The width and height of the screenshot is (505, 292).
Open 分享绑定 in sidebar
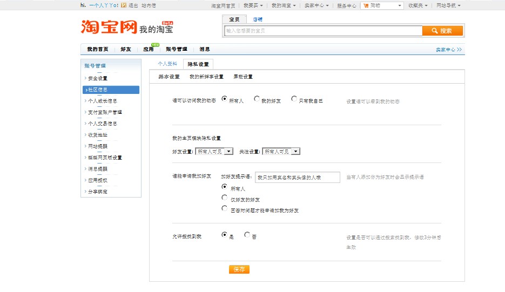tap(98, 192)
